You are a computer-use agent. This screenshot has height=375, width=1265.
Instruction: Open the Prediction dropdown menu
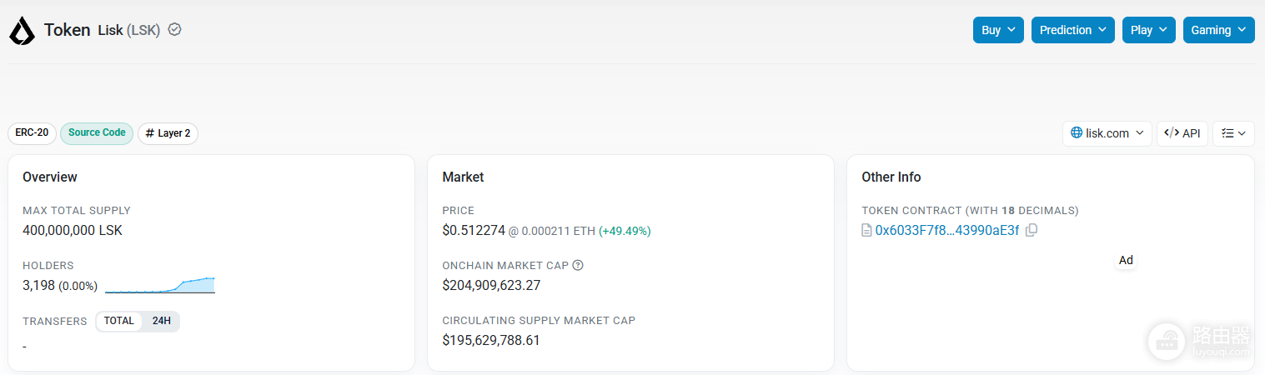point(1073,30)
